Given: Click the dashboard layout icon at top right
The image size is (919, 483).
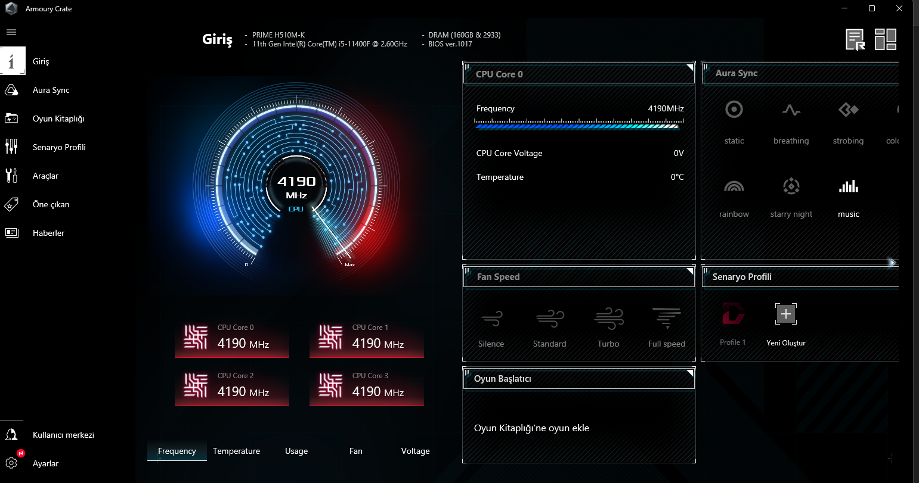Looking at the screenshot, I should click(x=886, y=39).
